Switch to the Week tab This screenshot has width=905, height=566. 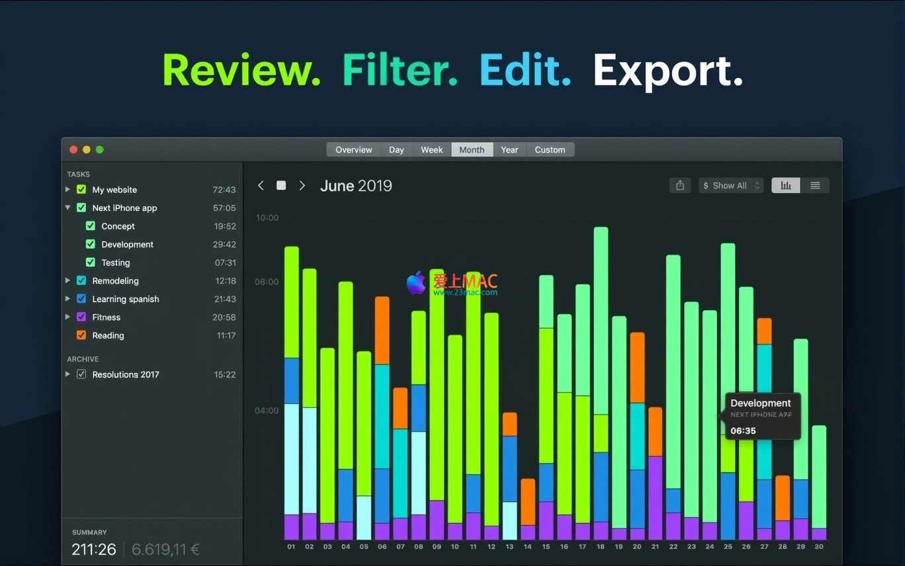(431, 149)
